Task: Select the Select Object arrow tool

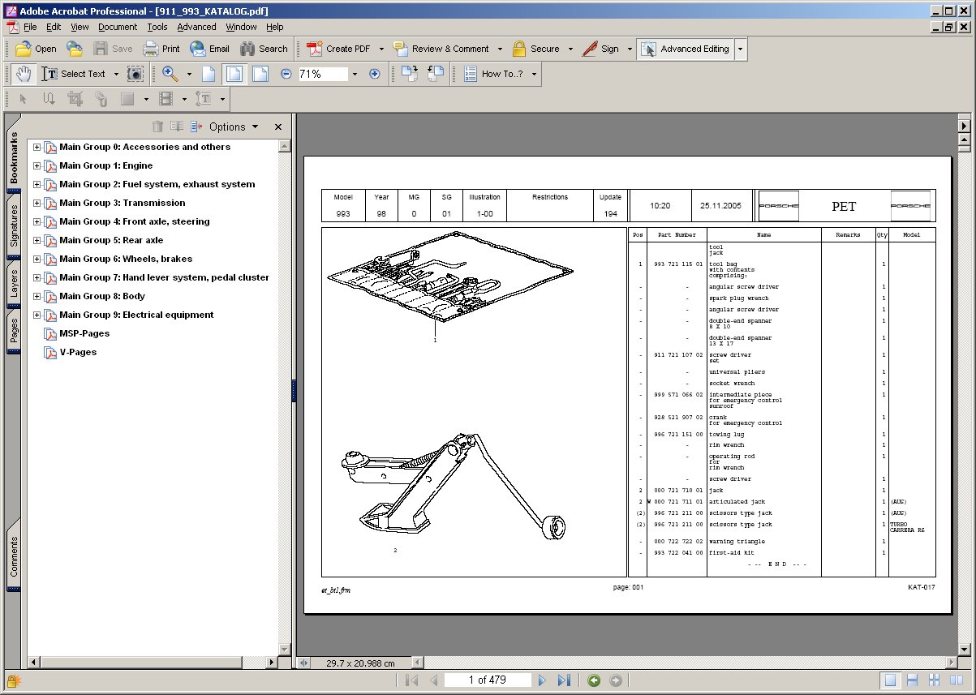Action: [24, 99]
